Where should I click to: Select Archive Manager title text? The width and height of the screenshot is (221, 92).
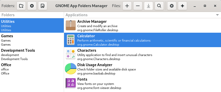point(92,22)
